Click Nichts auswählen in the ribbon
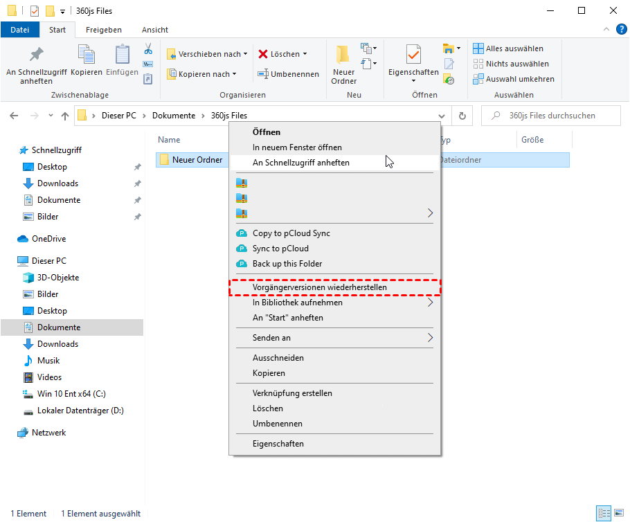The height and width of the screenshot is (522, 630). [511, 64]
